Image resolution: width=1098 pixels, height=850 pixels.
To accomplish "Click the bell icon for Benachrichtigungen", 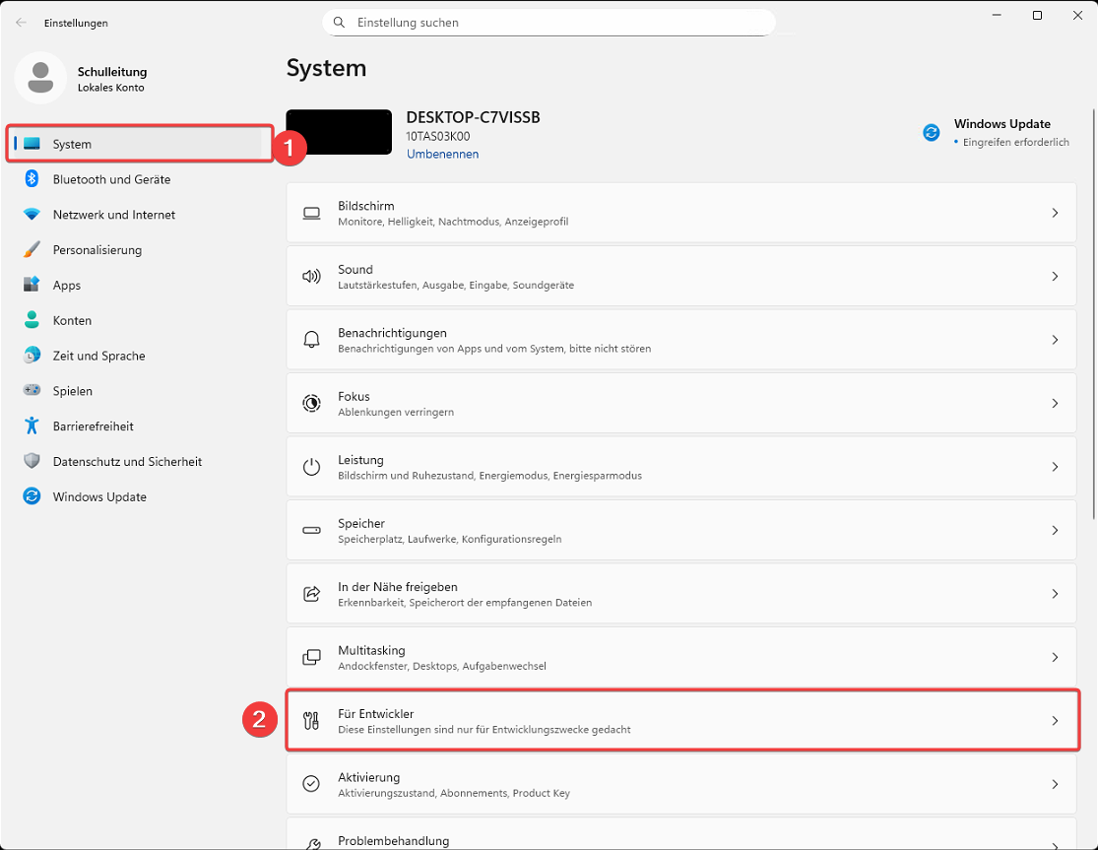I will coord(312,340).
